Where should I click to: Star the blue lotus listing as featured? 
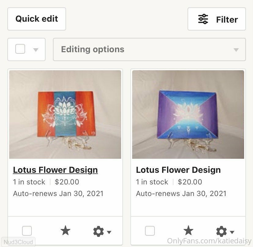click(x=188, y=231)
